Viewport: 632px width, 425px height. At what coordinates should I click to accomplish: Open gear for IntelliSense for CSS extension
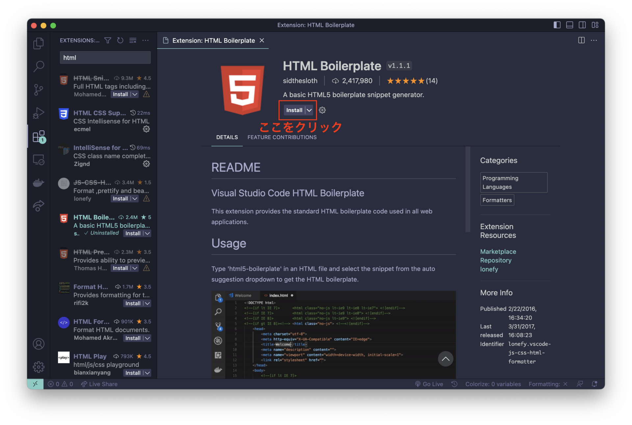146,164
